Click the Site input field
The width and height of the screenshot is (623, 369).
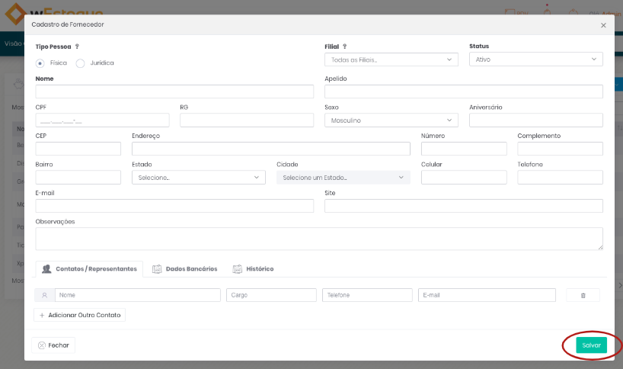464,206
